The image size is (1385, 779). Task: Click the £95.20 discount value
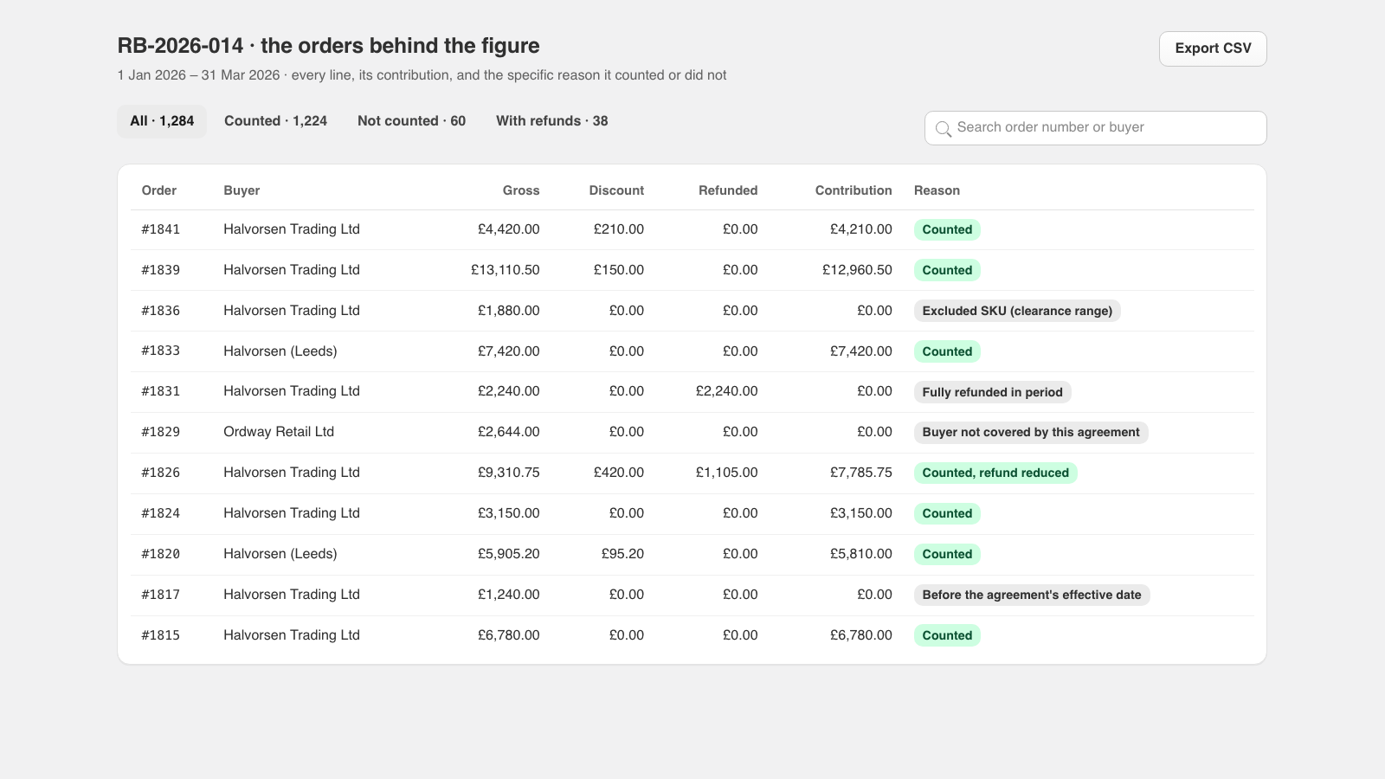(623, 554)
